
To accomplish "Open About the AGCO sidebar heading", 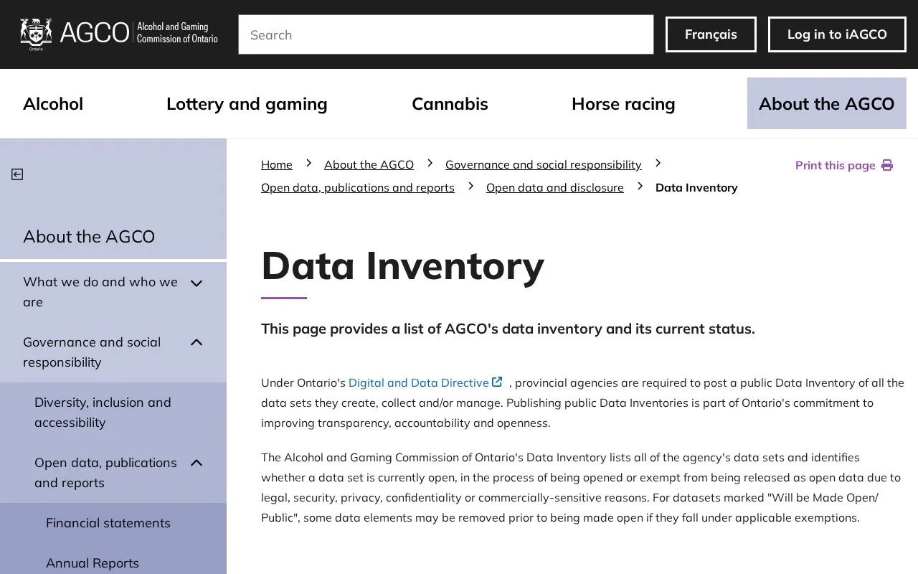I will (x=89, y=237).
